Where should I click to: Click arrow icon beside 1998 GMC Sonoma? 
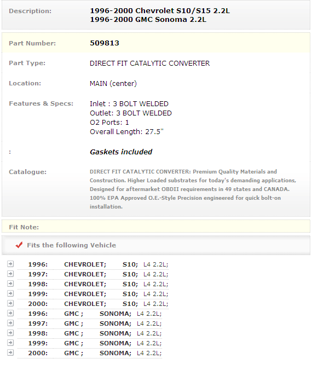coord(10,333)
